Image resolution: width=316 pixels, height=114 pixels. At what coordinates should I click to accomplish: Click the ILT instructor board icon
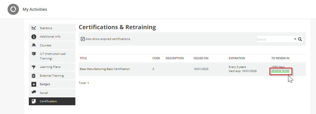click(x=34, y=54)
